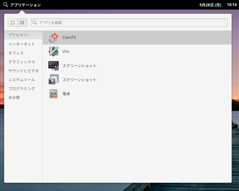Open the Vim editor icon
Image resolution: width=239 pixels, height=191 pixels.
[54, 52]
